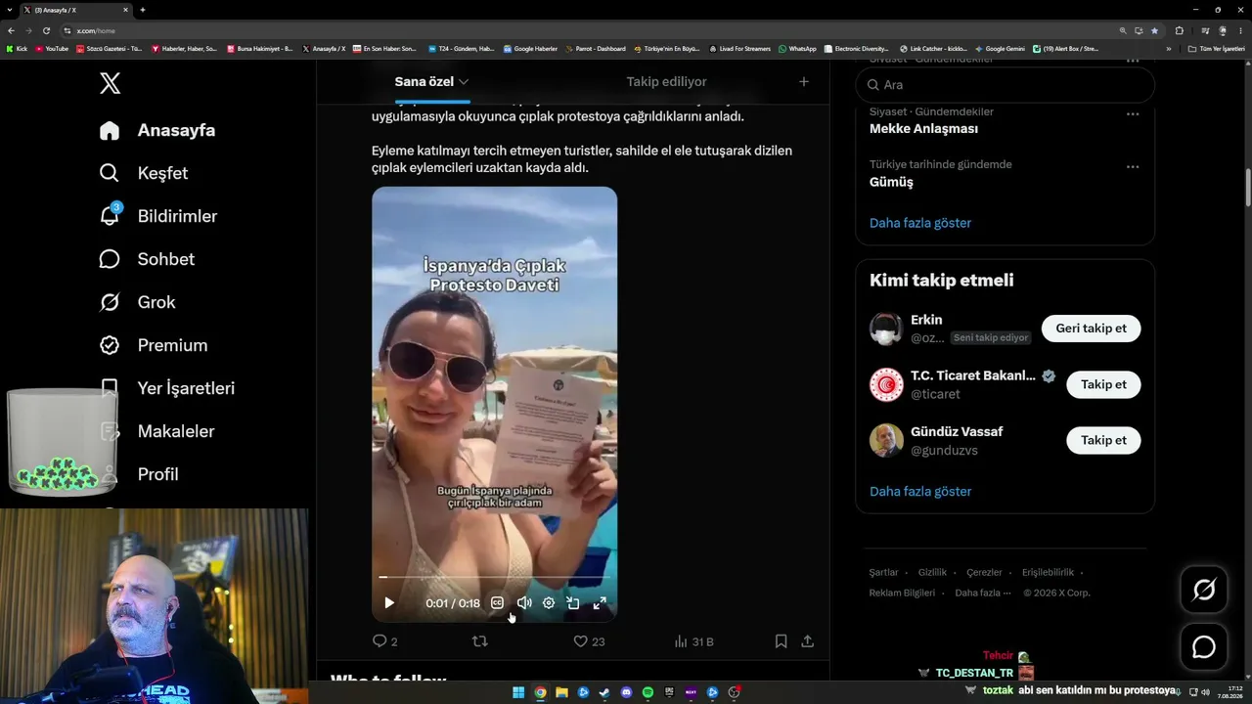
Task: Enter fullscreen video mode
Action: (600, 603)
